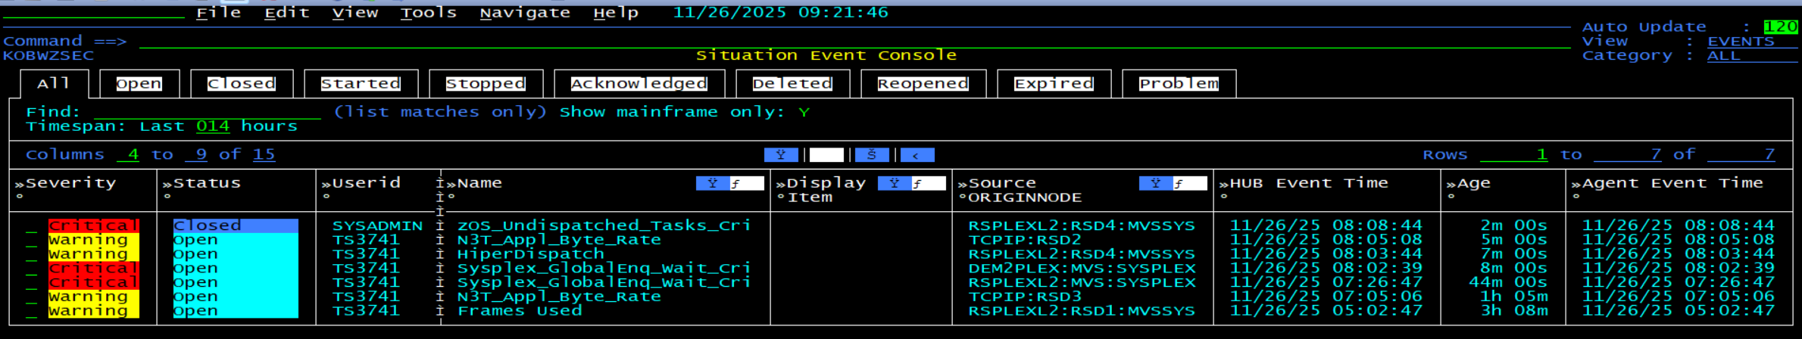Open the Frames Used situation
This screenshot has height=339, width=1802.
click(520, 311)
